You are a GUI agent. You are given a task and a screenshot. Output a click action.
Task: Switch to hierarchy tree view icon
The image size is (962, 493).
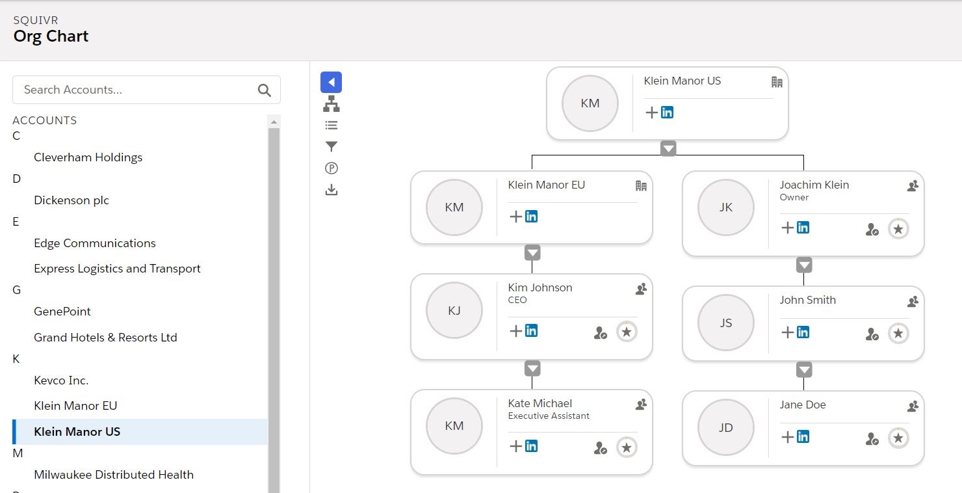click(331, 103)
